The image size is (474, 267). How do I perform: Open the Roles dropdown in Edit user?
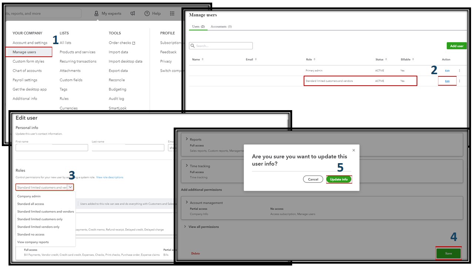click(x=70, y=187)
